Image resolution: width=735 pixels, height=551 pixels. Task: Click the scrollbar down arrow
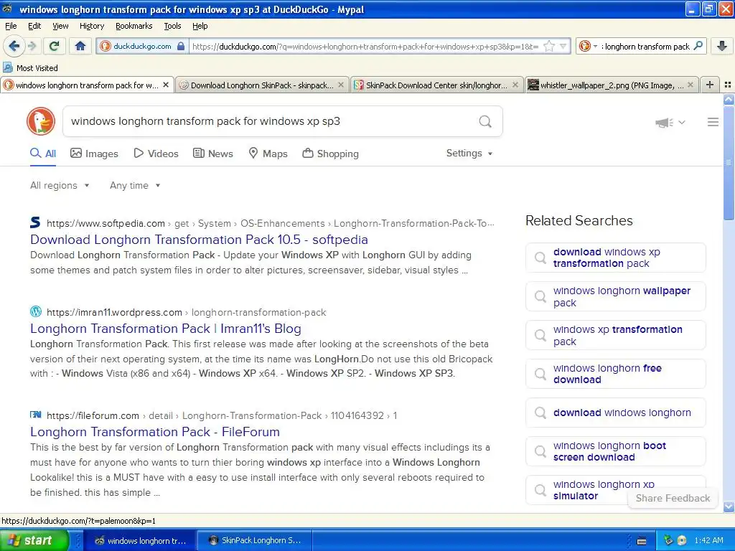729,507
